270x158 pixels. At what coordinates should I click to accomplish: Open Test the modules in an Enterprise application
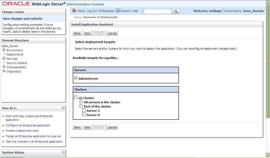tap(34, 142)
